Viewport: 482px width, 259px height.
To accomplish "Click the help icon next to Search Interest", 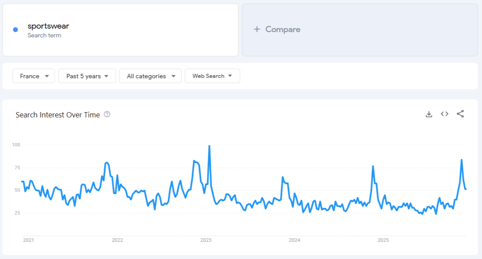I will click(106, 114).
